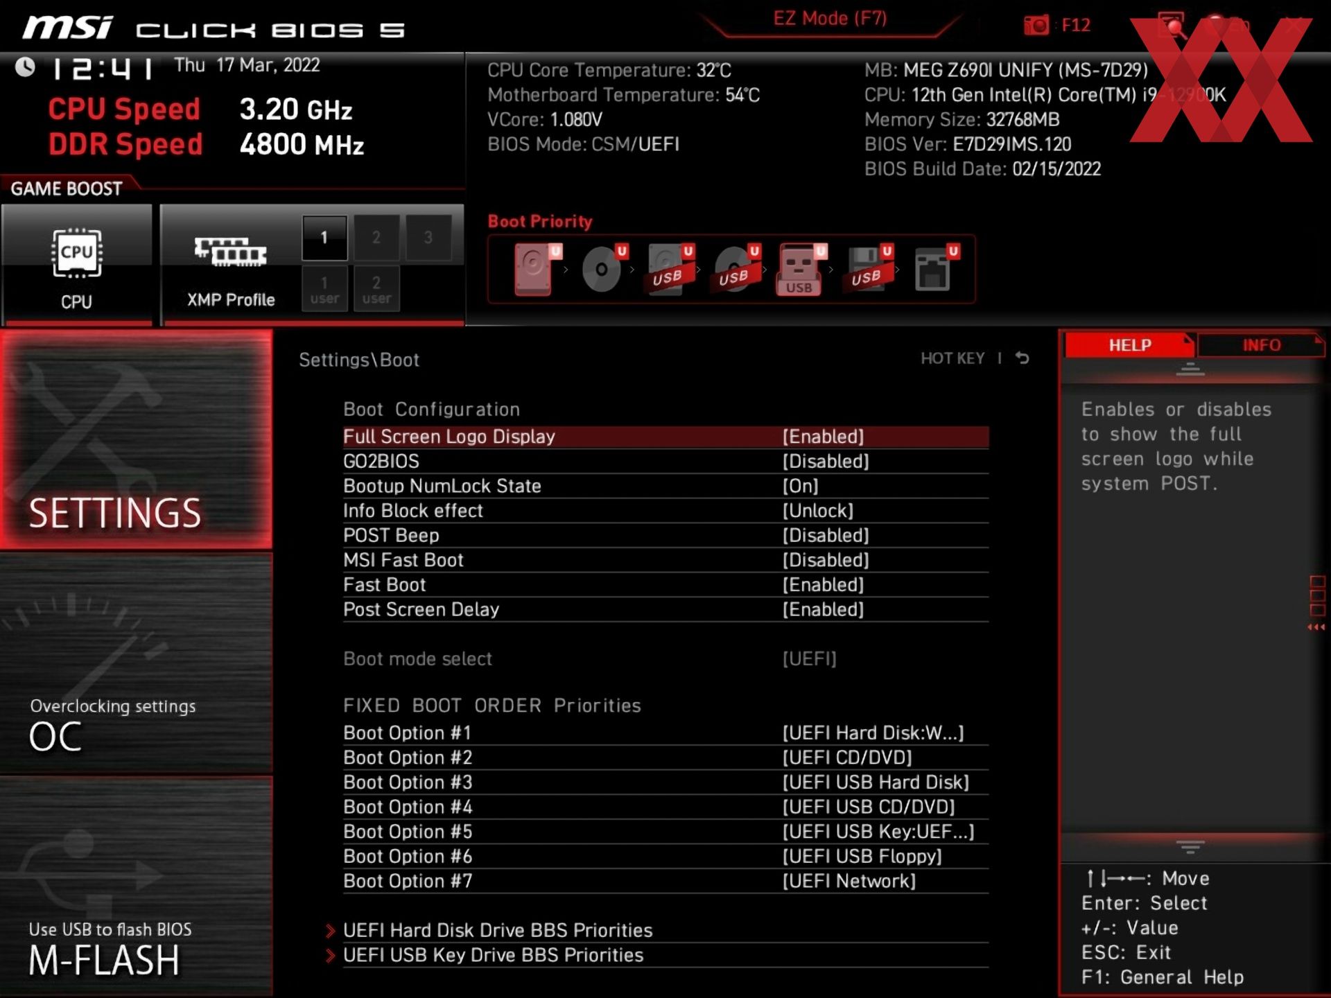Enable XMP profile 2

pos(376,238)
